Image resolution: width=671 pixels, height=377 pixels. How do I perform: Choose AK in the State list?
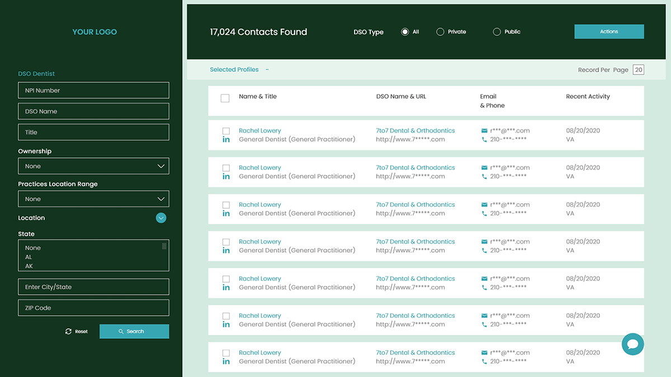coord(29,266)
